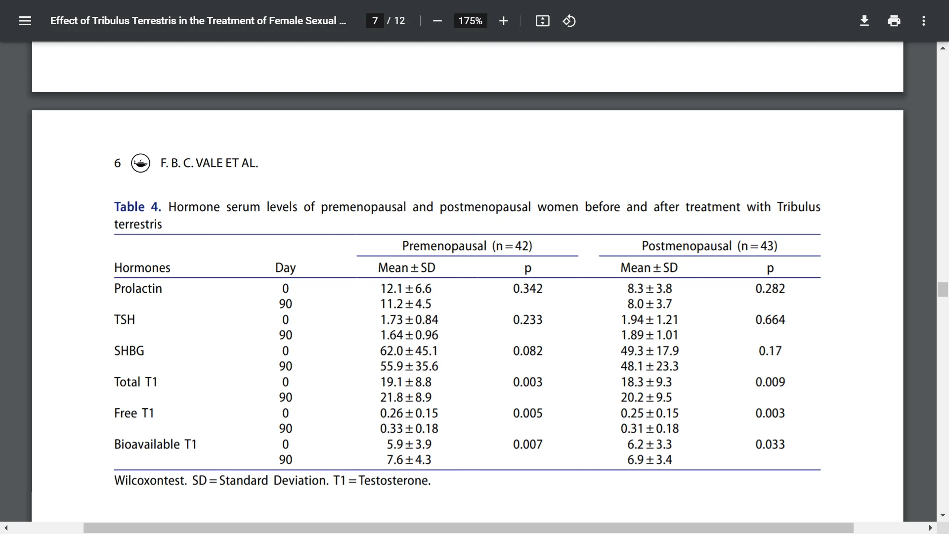The height and width of the screenshot is (534, 949).
Task: Open the sidebar hamburger menu
Action: click(x=25, y=21)
